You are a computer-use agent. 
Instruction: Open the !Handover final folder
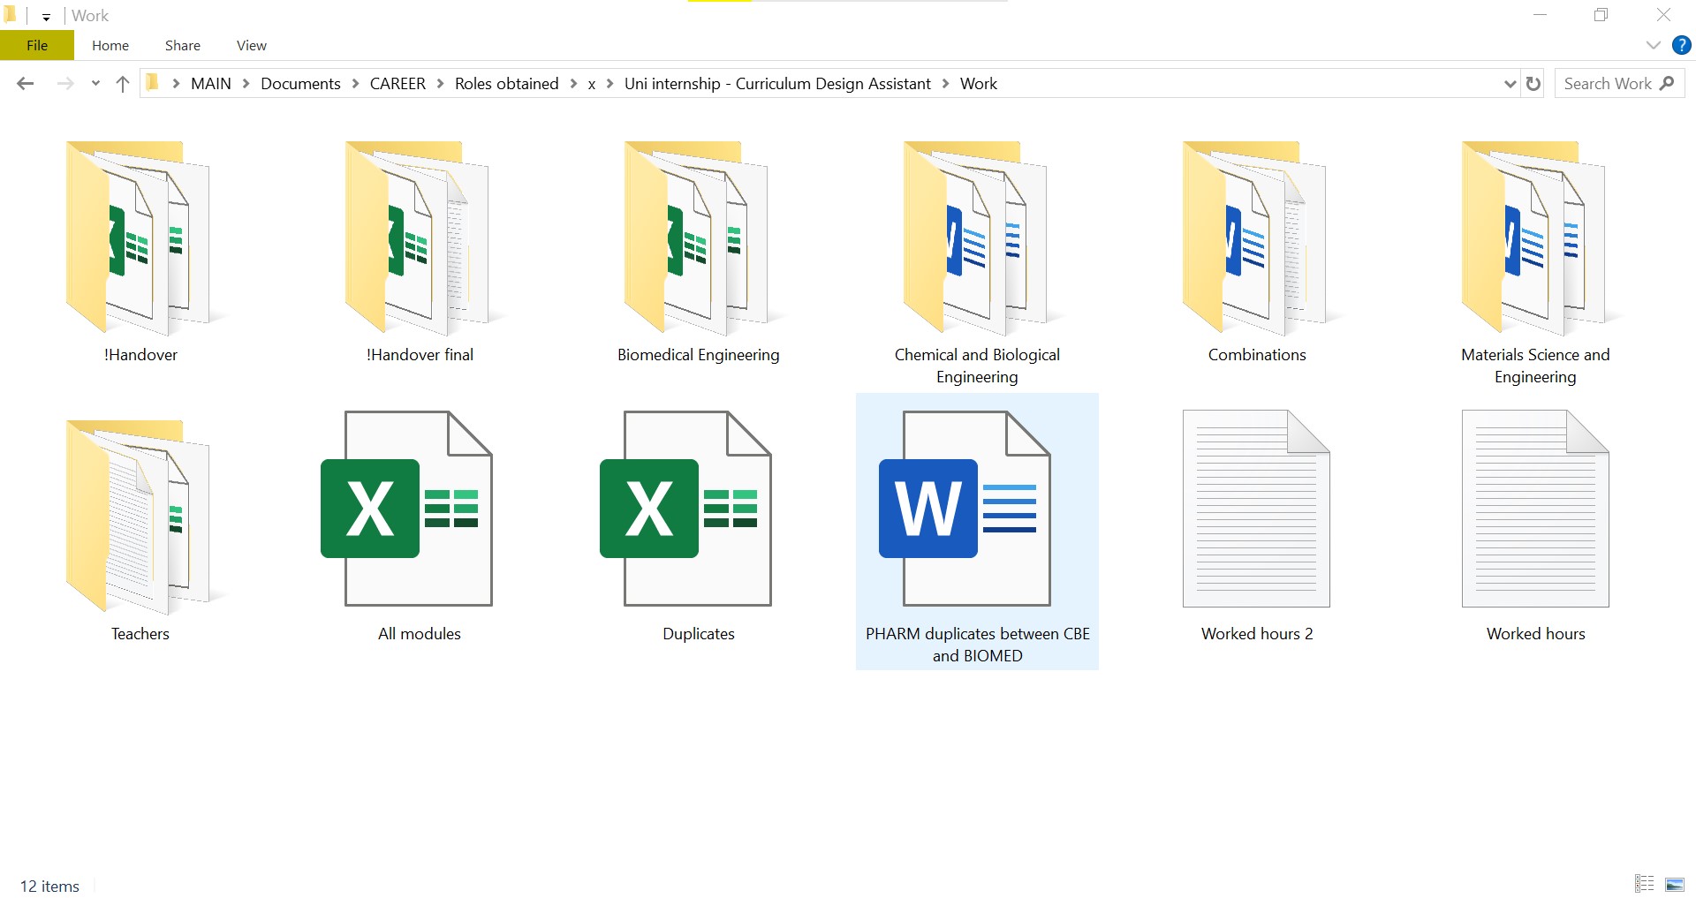click(x=419, y=238)
